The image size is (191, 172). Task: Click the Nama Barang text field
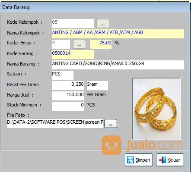118,65
